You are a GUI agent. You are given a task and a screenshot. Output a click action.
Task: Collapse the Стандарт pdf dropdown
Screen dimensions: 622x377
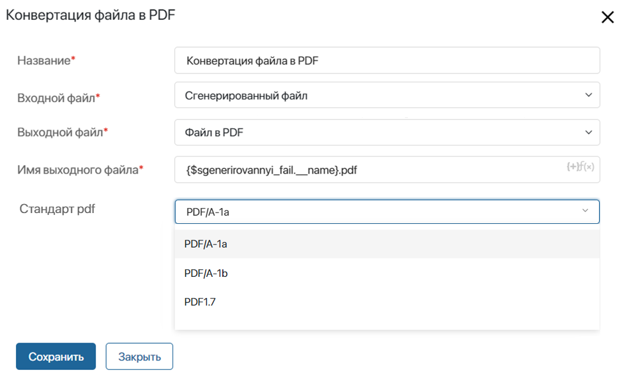tap(387, 212)
